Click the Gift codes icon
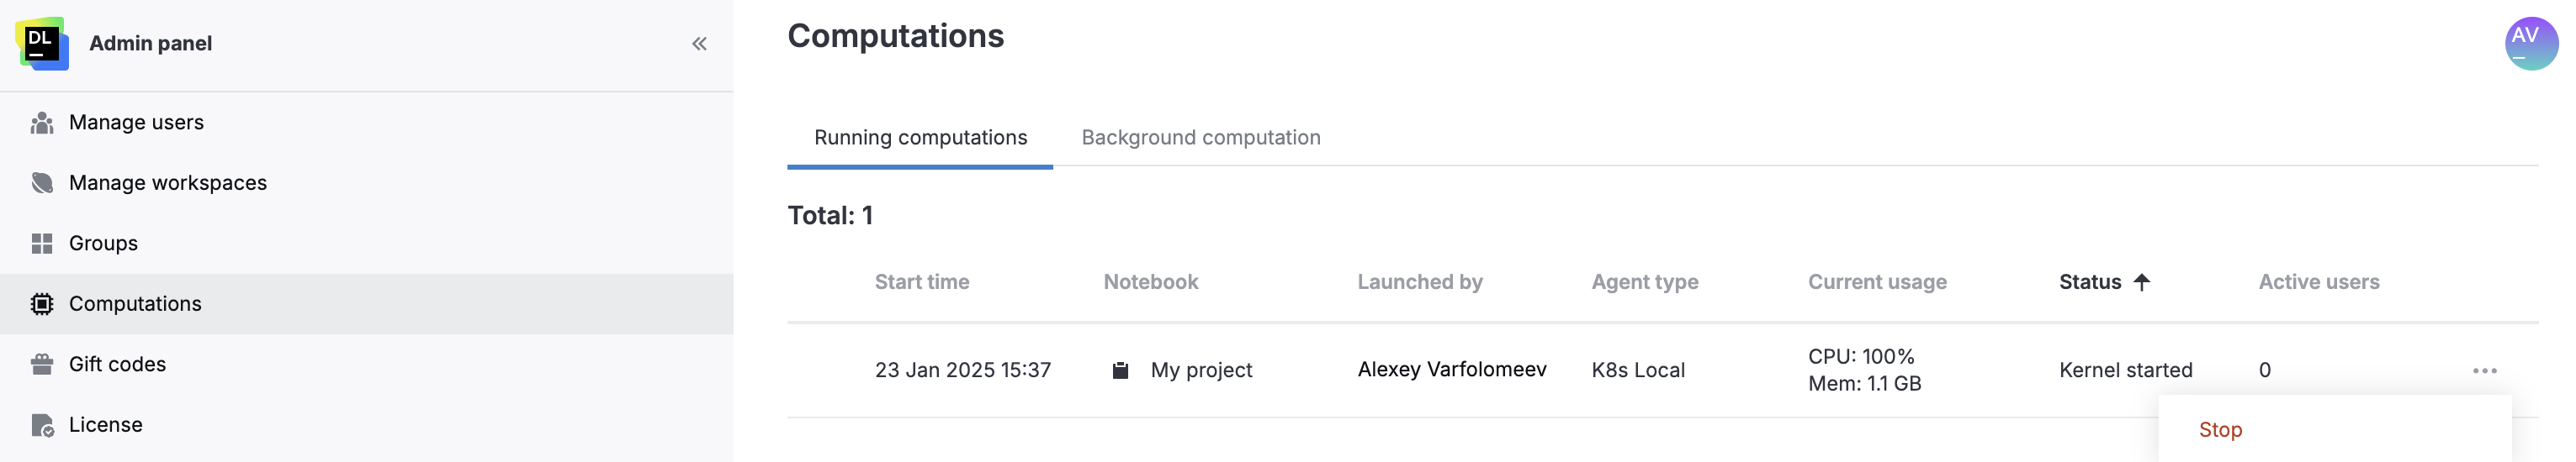 42,365
